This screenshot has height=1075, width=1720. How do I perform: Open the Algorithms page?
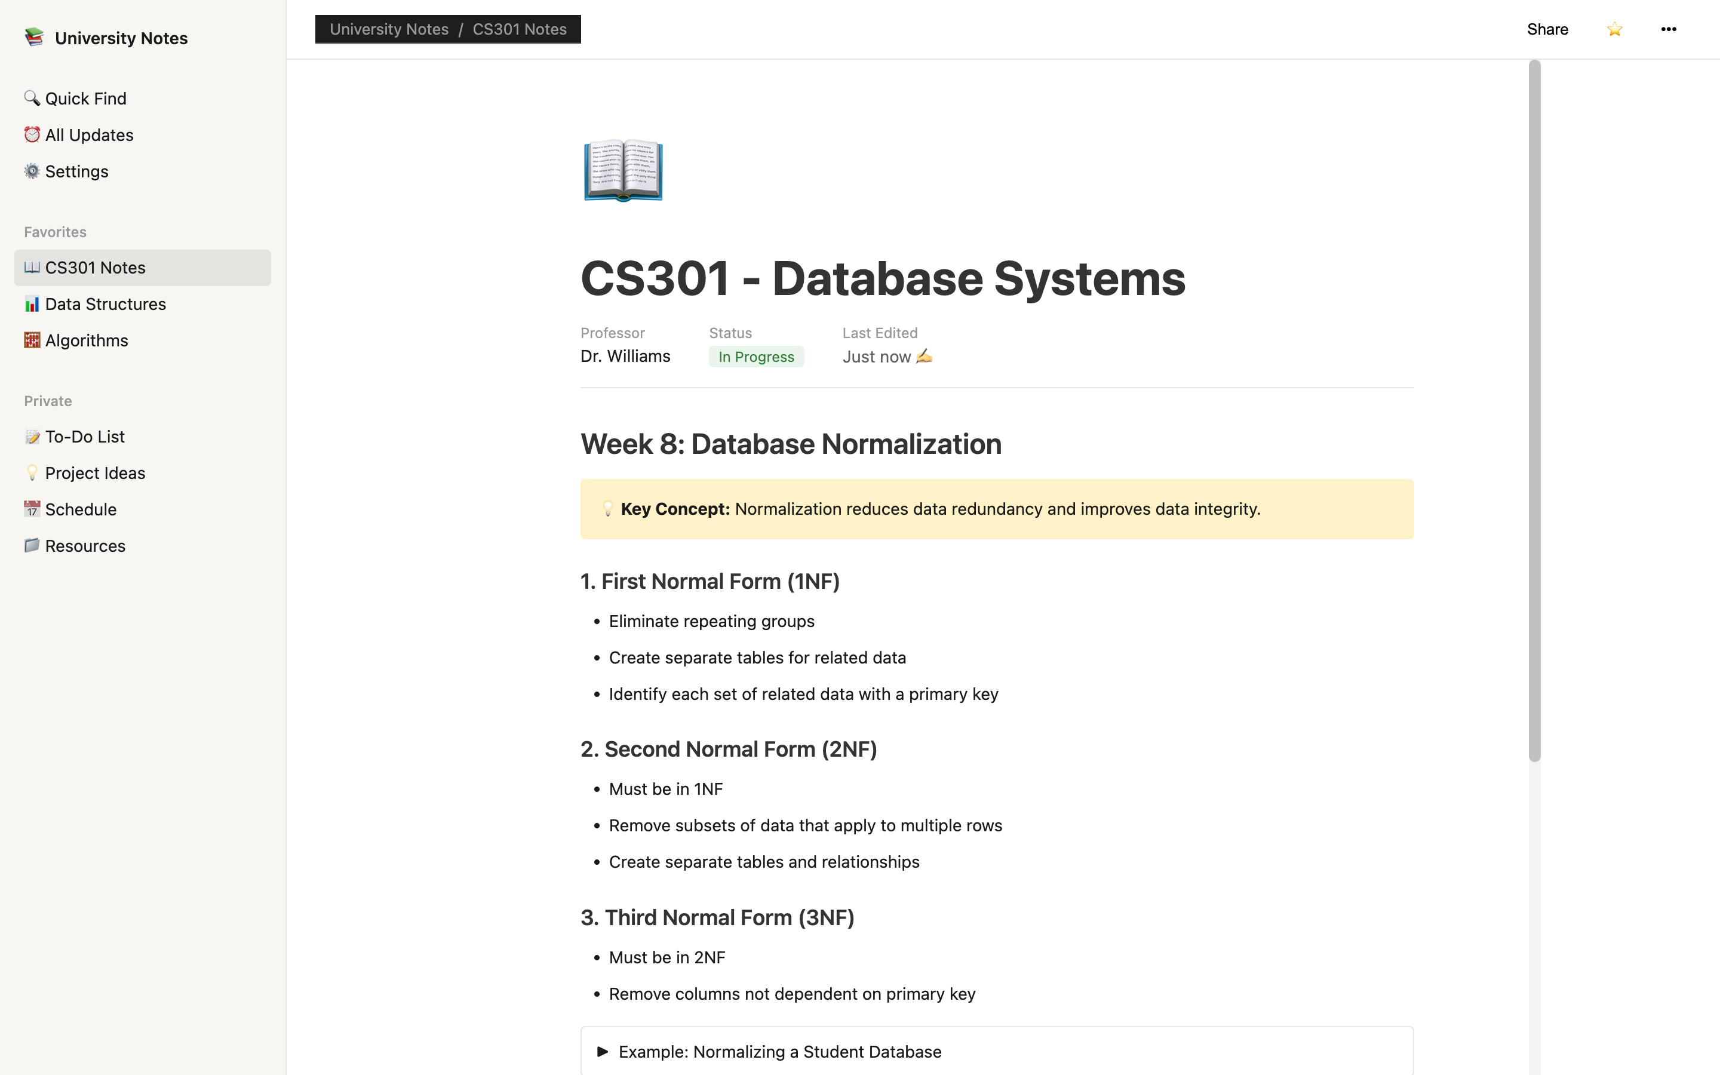click(x=86, y=340)
